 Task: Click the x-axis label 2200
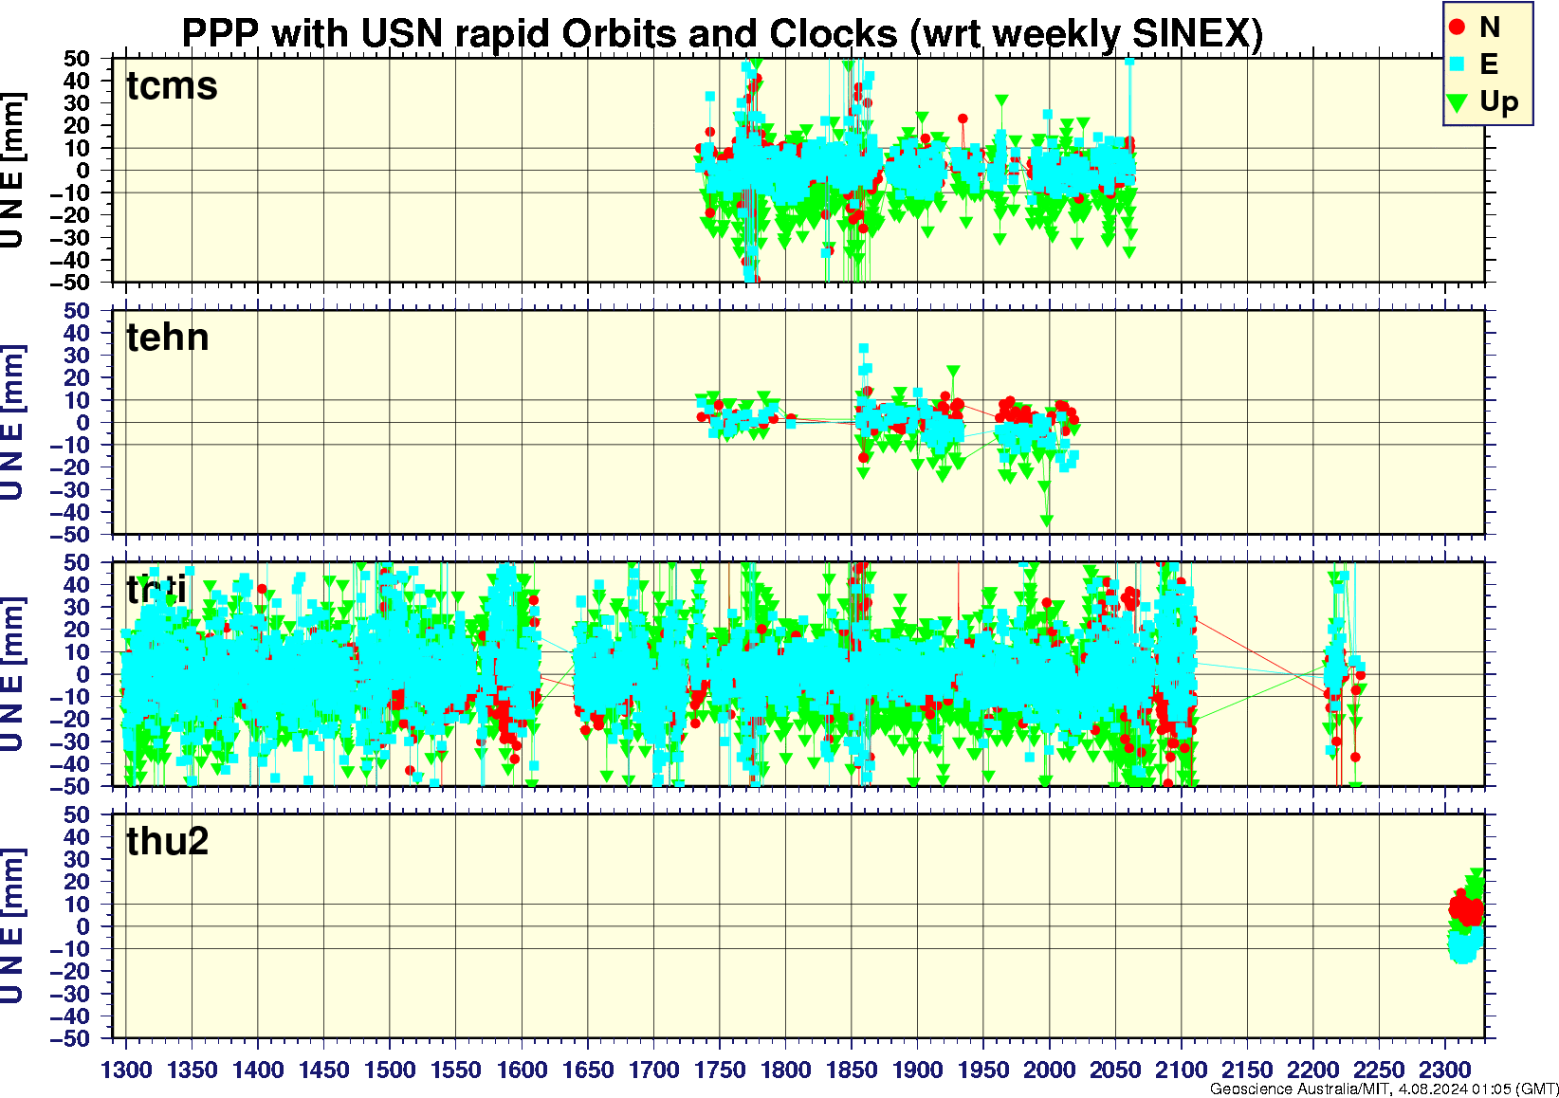click(x=1313, y=1070)
